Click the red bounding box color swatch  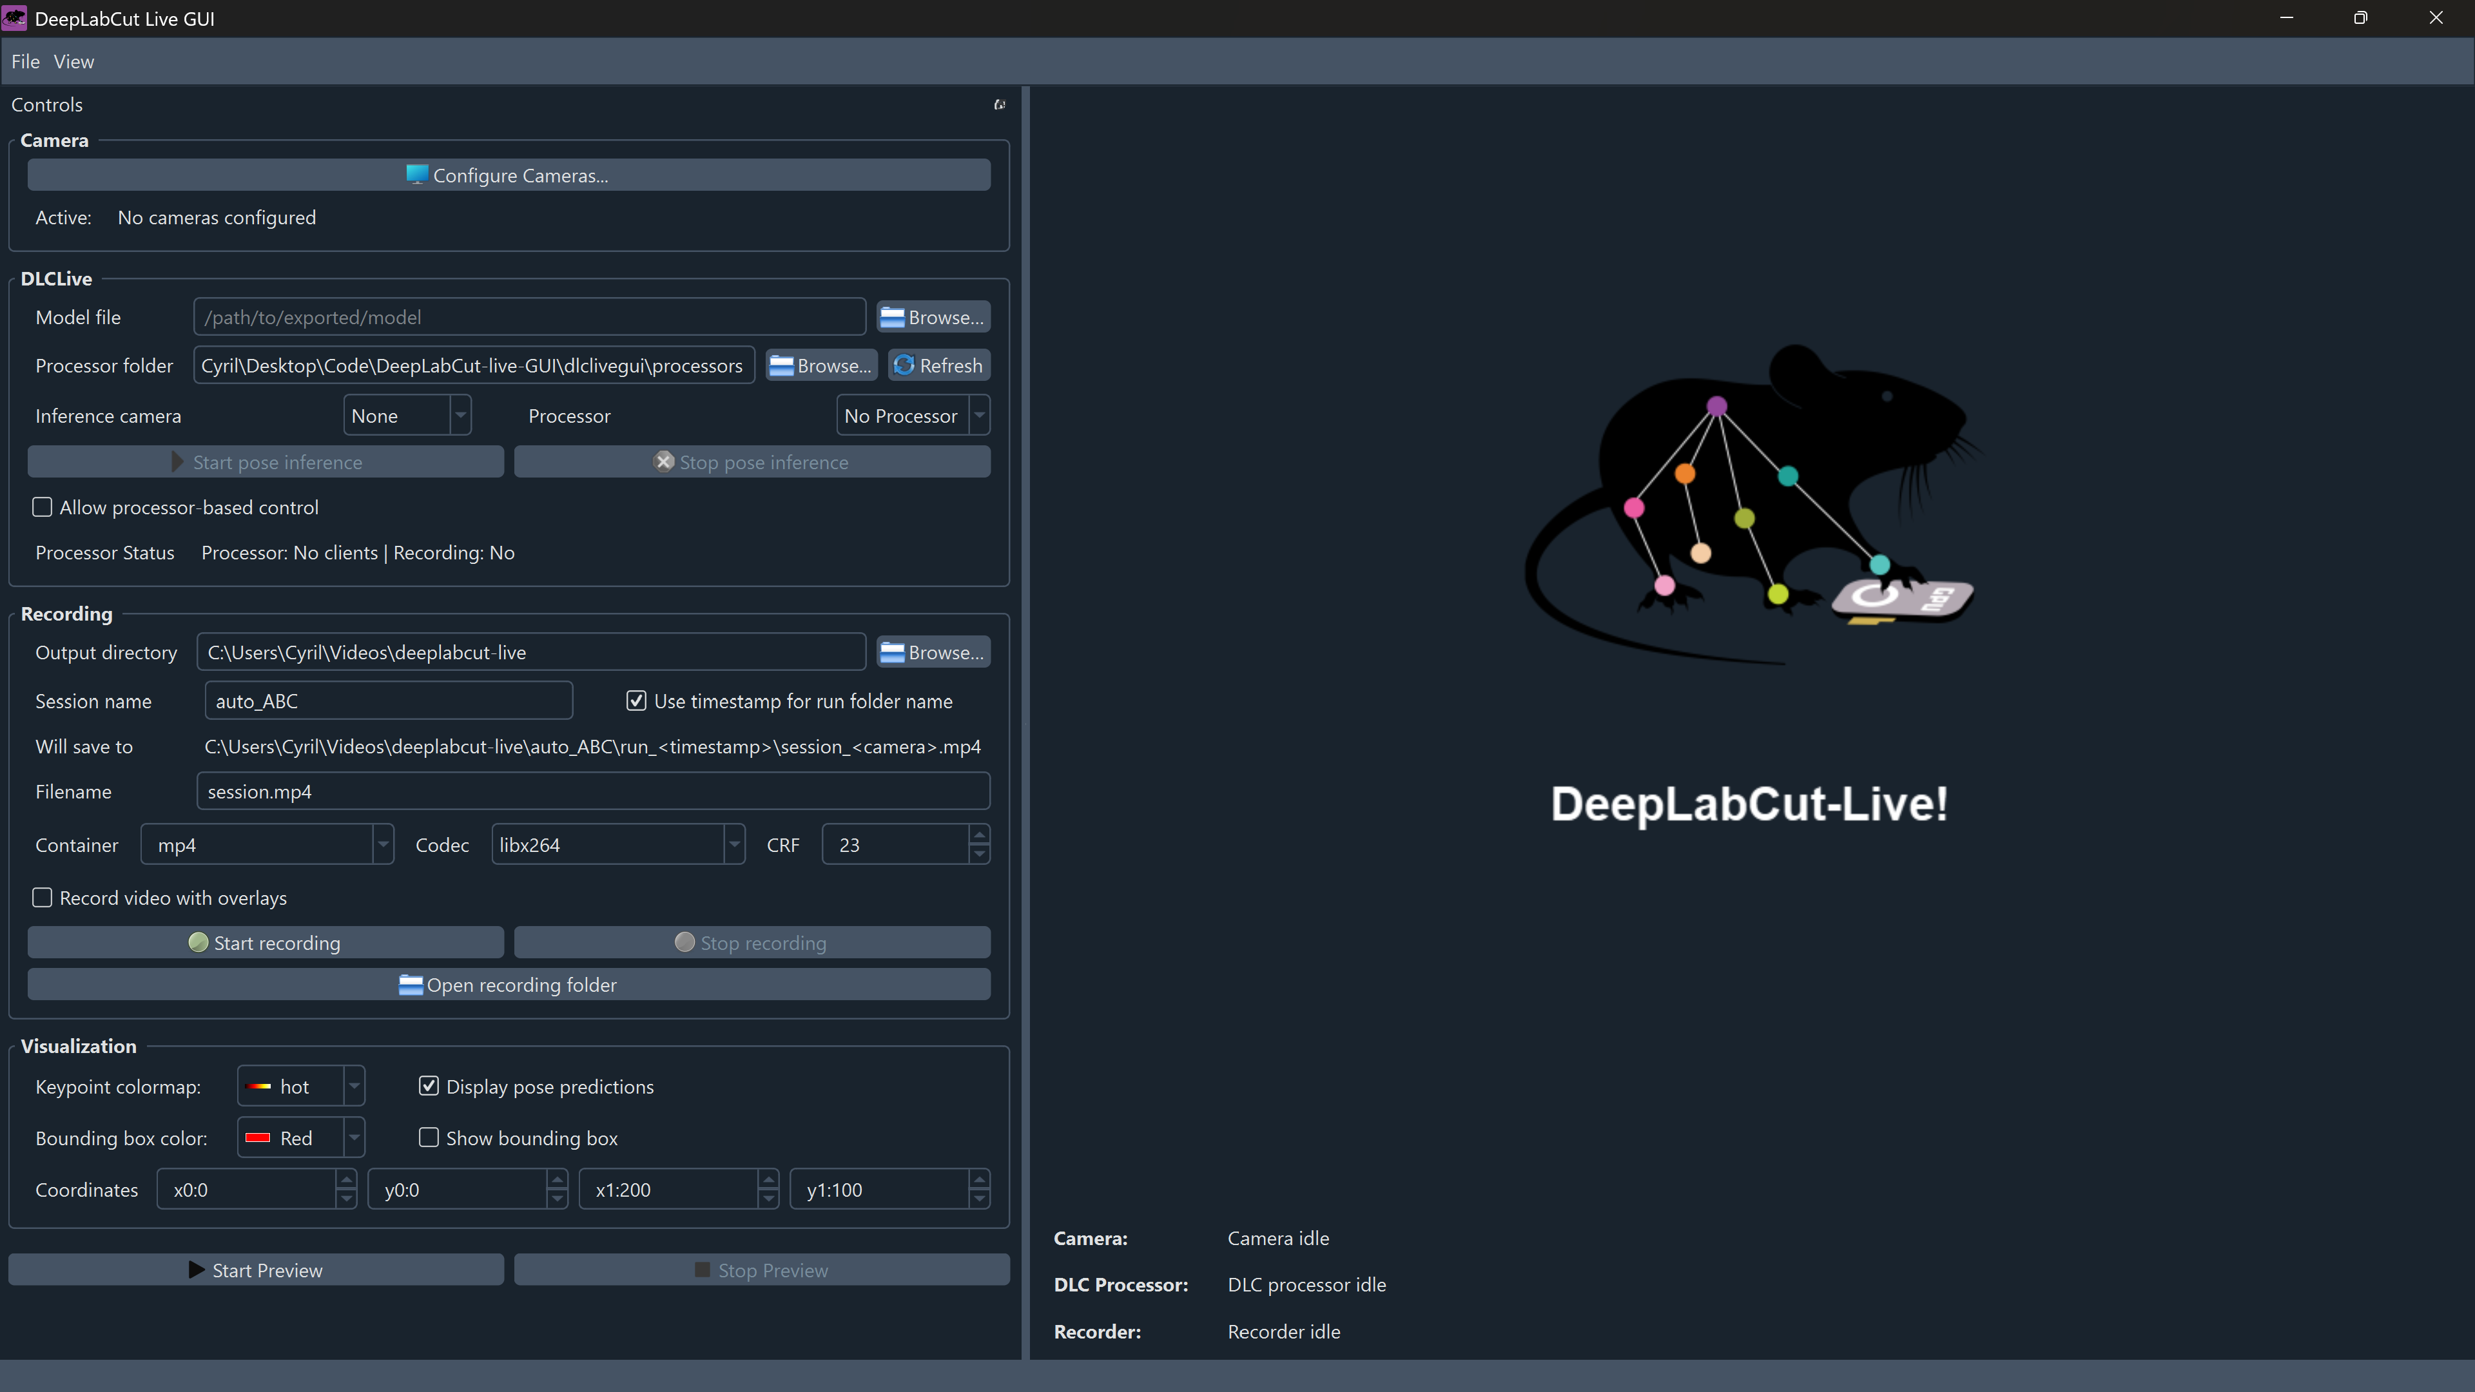point(258,1137)
